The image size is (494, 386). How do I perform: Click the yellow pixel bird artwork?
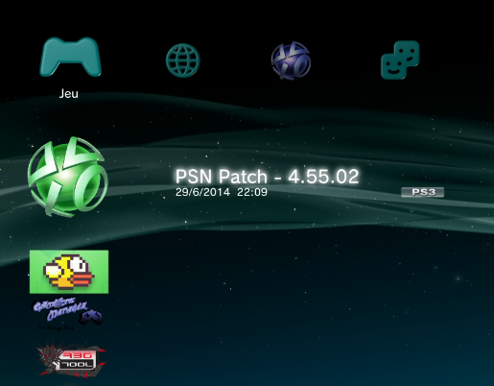tap(69, 272)
